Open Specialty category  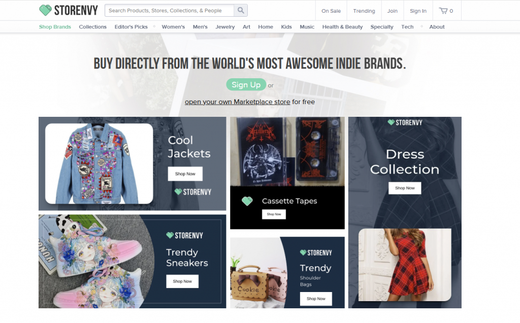[x=382, y=27]
